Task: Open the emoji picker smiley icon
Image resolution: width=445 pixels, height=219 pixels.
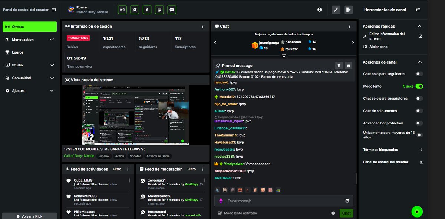Action: (x=347, y=201)
